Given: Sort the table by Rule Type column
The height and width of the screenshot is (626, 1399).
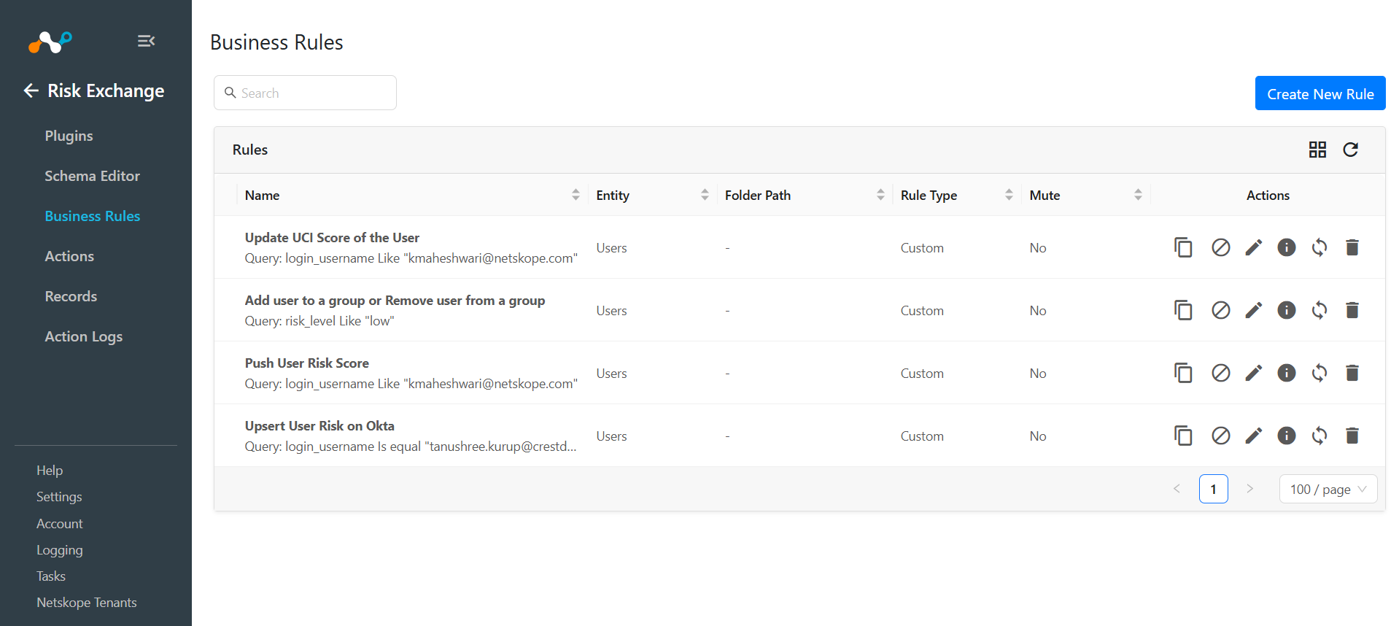Looking at the screenshot, I should tap(1009, 195).
